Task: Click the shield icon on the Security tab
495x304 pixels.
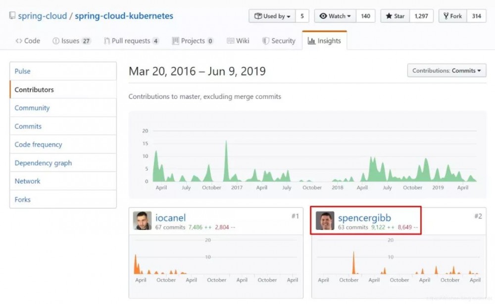Action: coord(266,41)
